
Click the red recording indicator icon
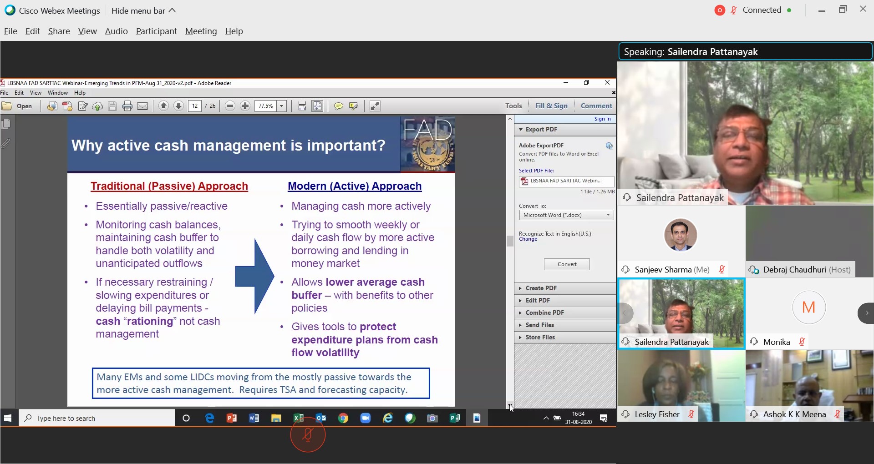(720, 10)
